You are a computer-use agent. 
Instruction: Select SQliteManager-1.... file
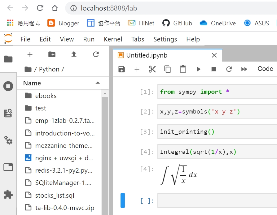(x=59, y=183)
